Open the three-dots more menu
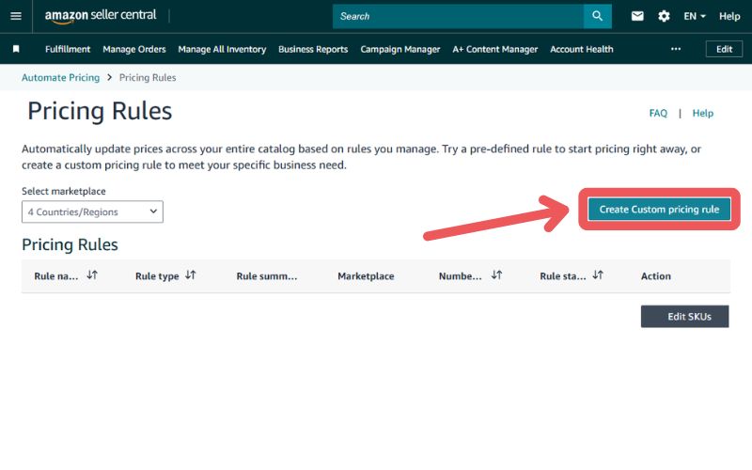This screenshot has width=752, height=470. (676, 49)
